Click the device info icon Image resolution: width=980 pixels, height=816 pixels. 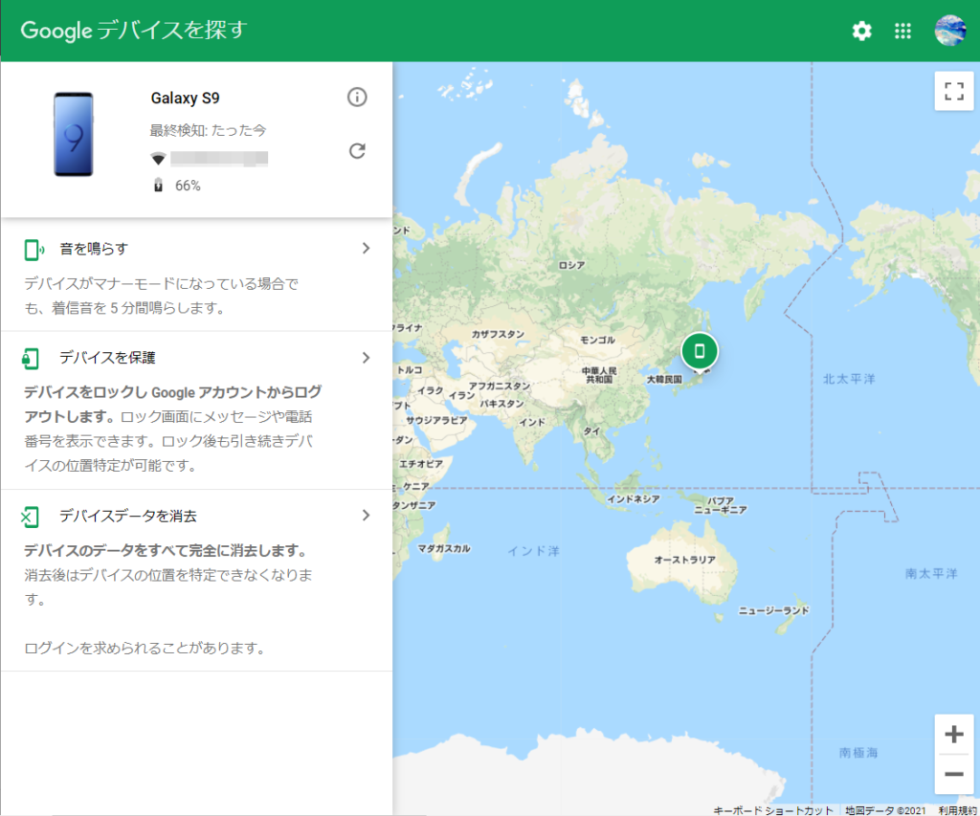tap(357, 97)
